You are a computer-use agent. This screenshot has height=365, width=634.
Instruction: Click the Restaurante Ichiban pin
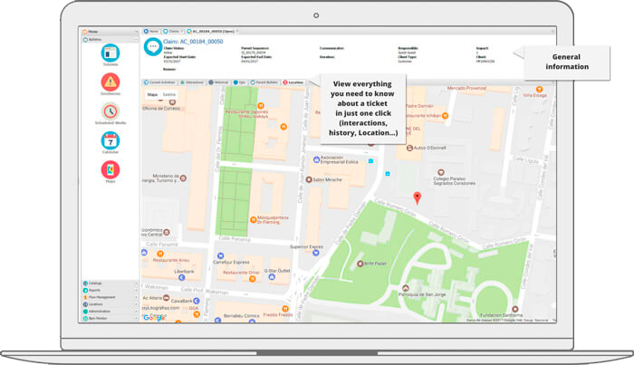pos(446,116)
